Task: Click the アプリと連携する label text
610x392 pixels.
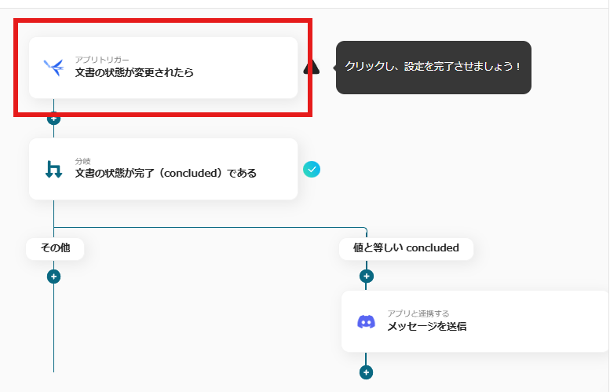Action: click(418, 313)
